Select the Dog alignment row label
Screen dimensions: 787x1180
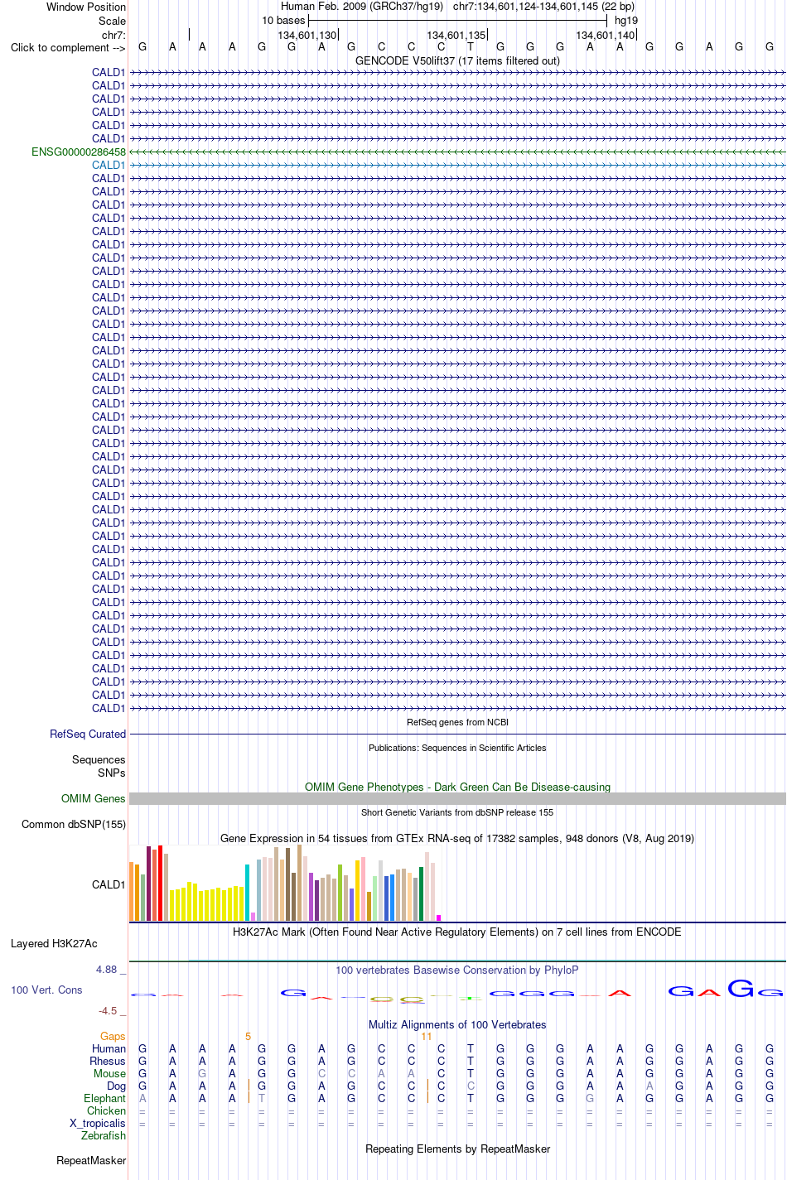pyautogui.click(x=116, y=1086)
